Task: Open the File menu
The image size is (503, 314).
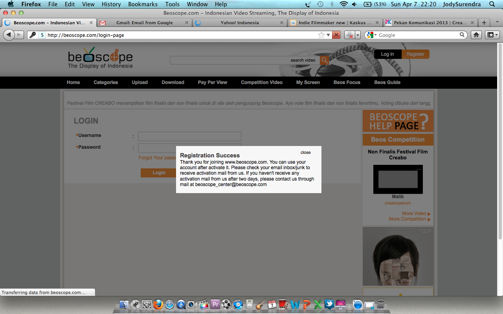Action: tap(53, 4)
